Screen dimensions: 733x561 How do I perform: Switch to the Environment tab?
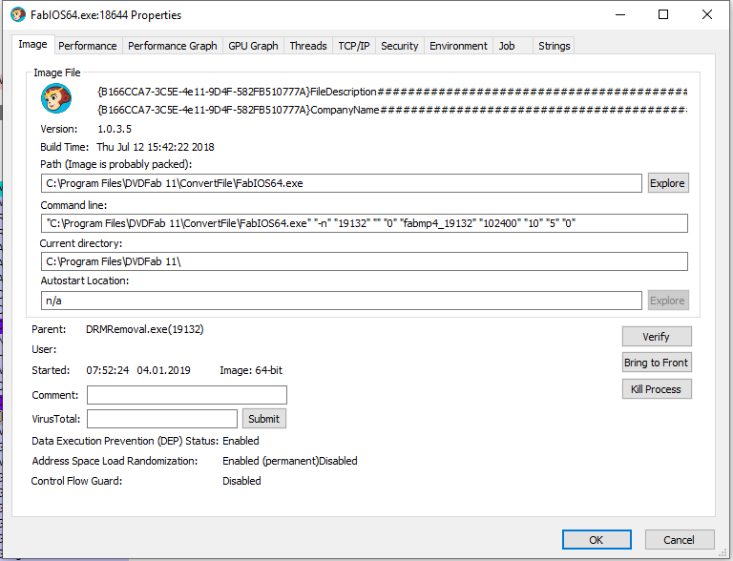point(458,46)
